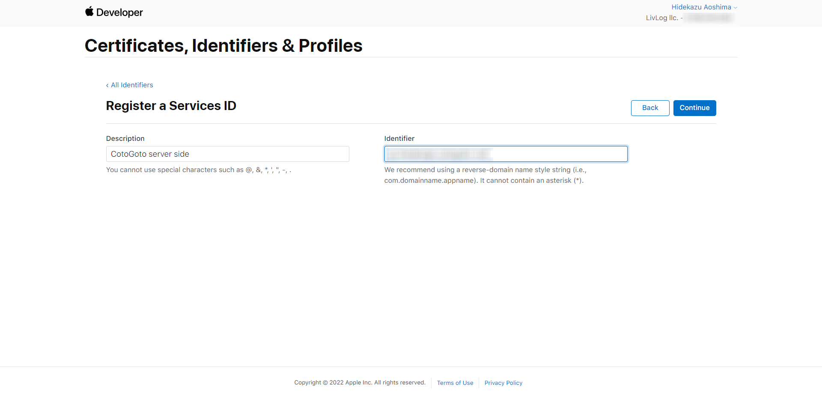Go back to All Identifiers
The width and height of the screenshot is (822, 399).
(x=132, y=85)
